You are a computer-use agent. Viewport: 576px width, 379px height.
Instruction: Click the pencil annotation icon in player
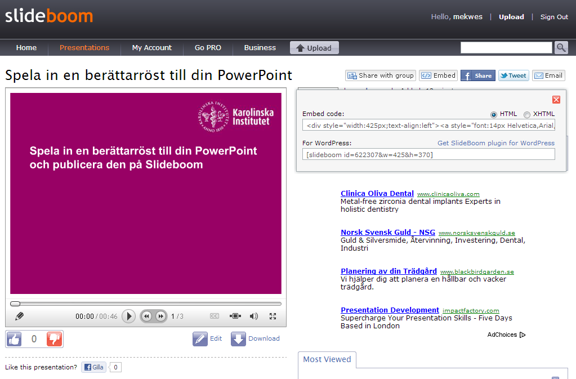pos(20,316)
